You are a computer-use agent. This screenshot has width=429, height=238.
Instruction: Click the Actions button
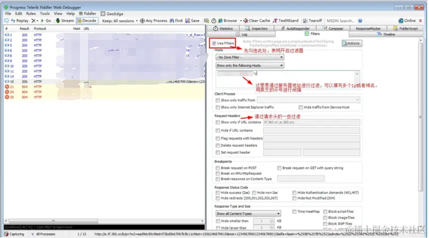pos(352,43)
